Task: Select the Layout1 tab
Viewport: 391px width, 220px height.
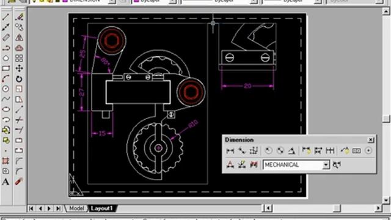Action: coord(102,208)
